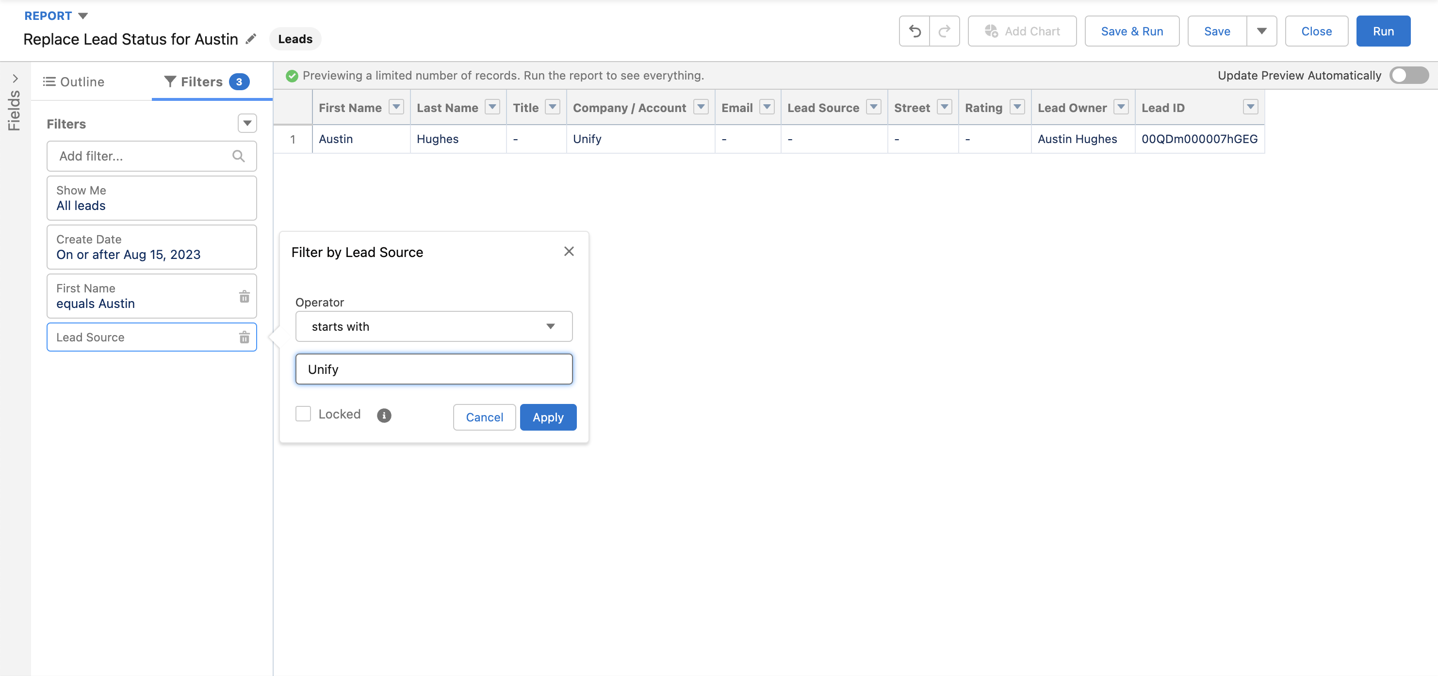Screen dimensions: 1438x676
Task: Toggle Update Preview Automatically switch
Action: [1408, 75]
